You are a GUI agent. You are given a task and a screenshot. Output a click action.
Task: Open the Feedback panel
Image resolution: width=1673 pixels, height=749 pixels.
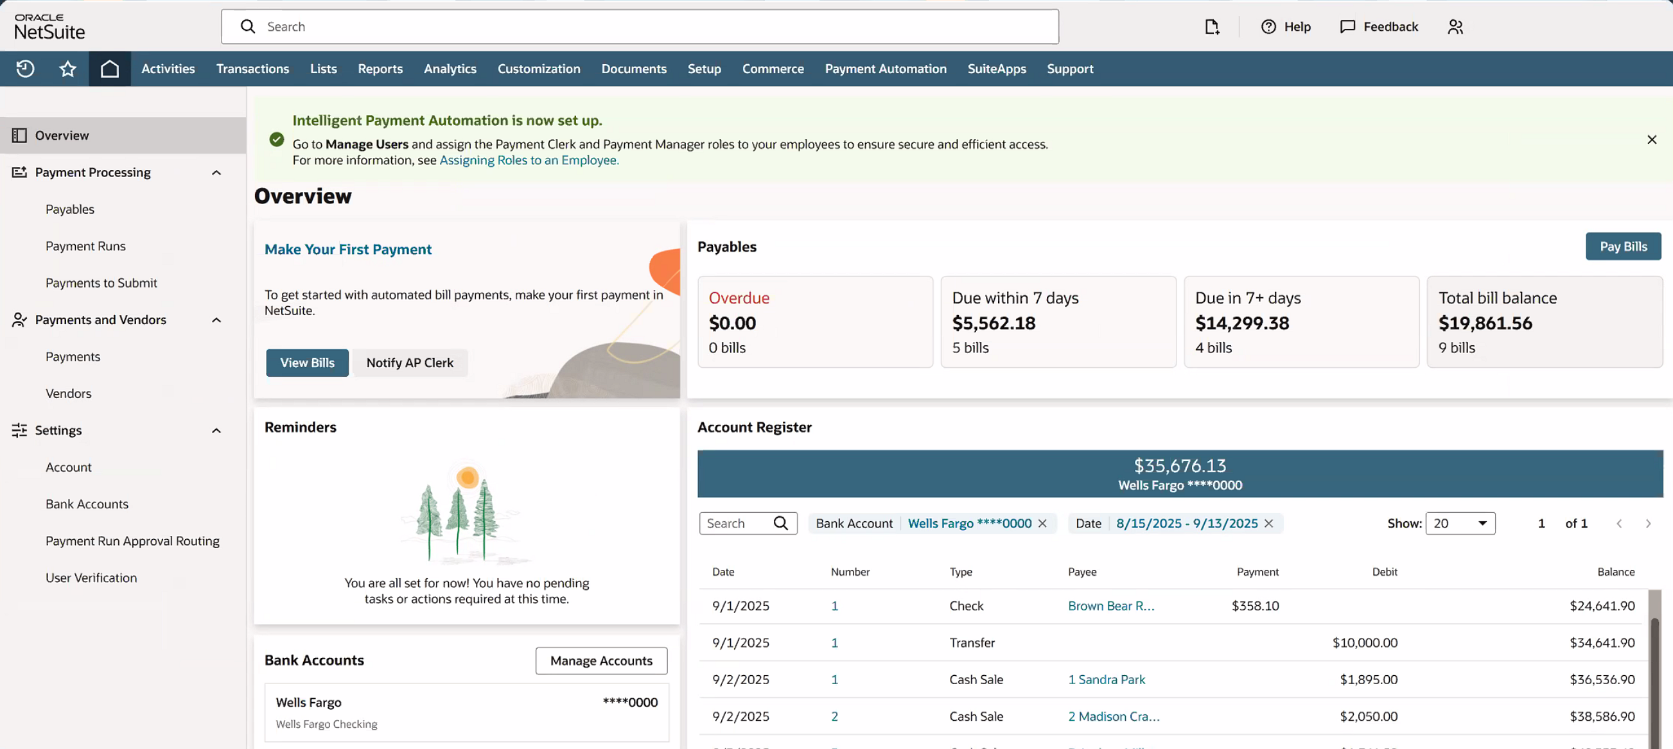pos(1378,26)
